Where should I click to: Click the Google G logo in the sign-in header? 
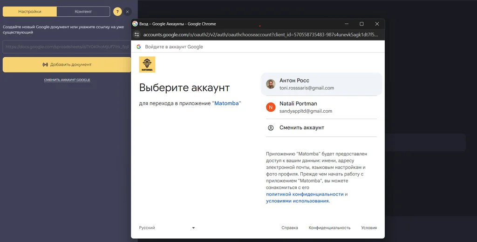tap(139, 47)
